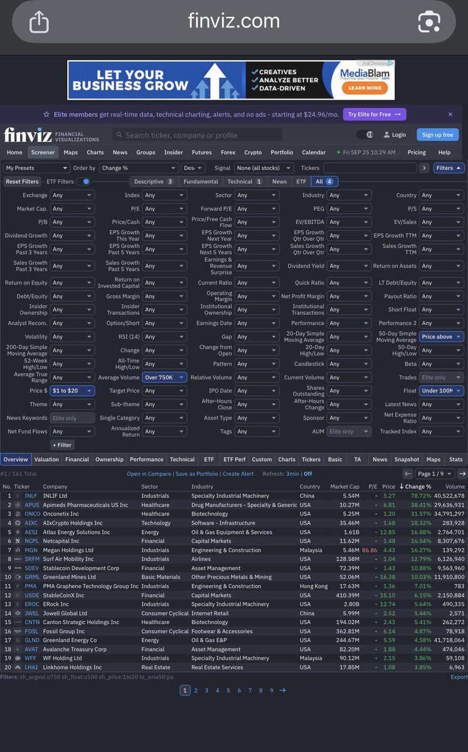Click the LHAI row company icon
The width and height of the screenshot is (468, 752).
pyautogui.click(x=18, y=667)
